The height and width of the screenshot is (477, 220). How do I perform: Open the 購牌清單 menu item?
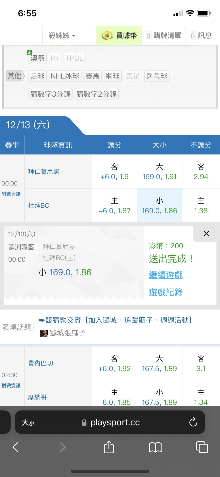[x=164, y=35]
